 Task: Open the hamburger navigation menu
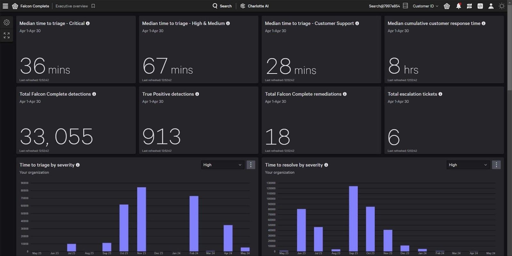click(x=5, y=6)
